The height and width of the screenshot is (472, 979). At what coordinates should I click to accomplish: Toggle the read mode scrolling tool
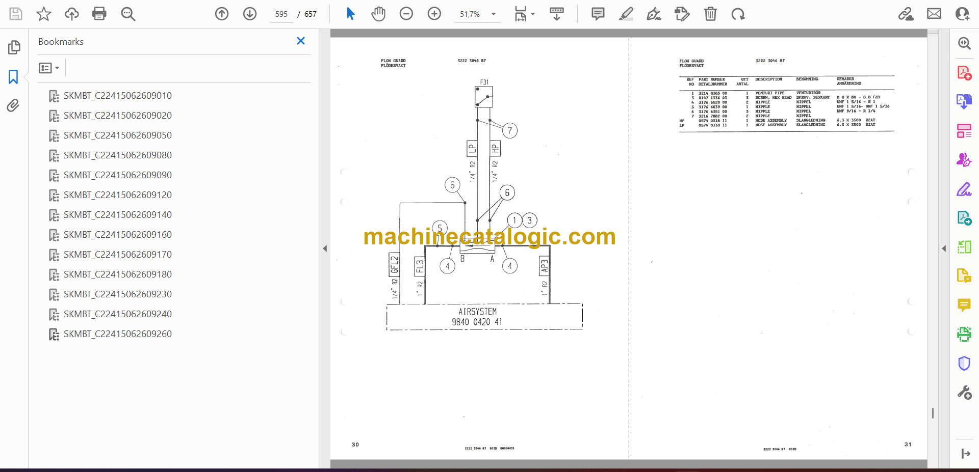(x=557, y=14)
